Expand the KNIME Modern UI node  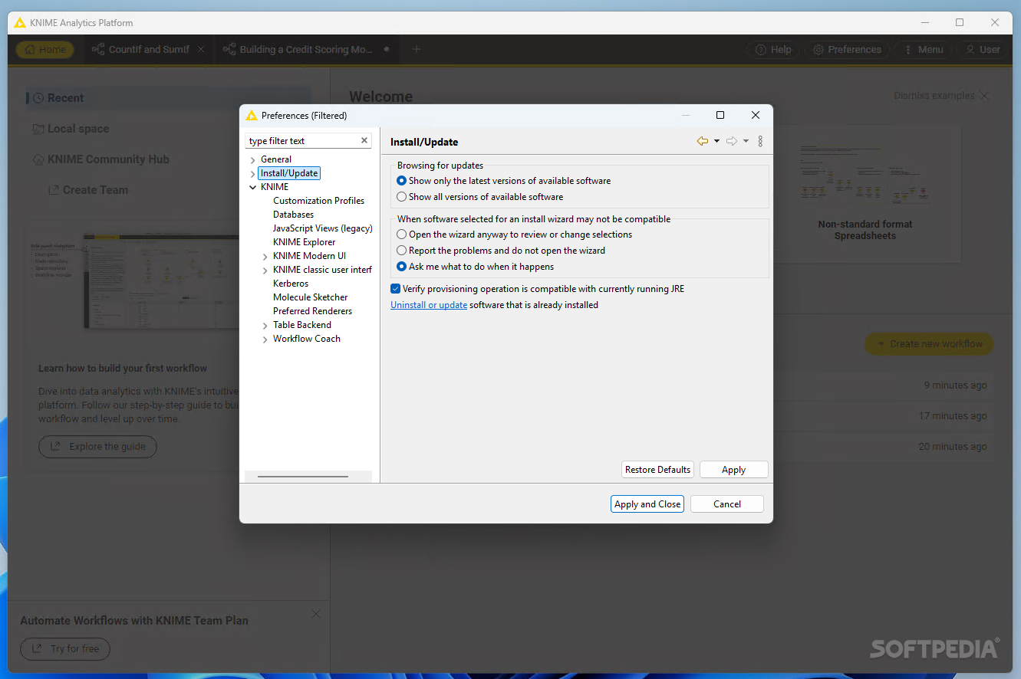point(265,256)
